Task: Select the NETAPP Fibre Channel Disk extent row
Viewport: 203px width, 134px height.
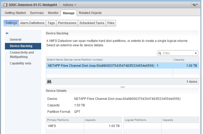Action: pyautogui.click(x=122, y=66)
